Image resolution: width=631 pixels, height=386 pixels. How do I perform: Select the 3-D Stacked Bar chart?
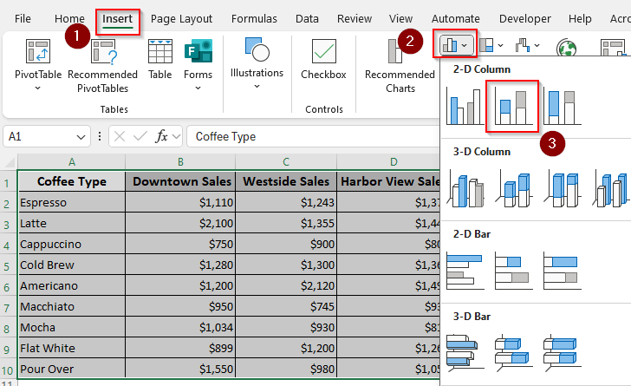[512, 350]
